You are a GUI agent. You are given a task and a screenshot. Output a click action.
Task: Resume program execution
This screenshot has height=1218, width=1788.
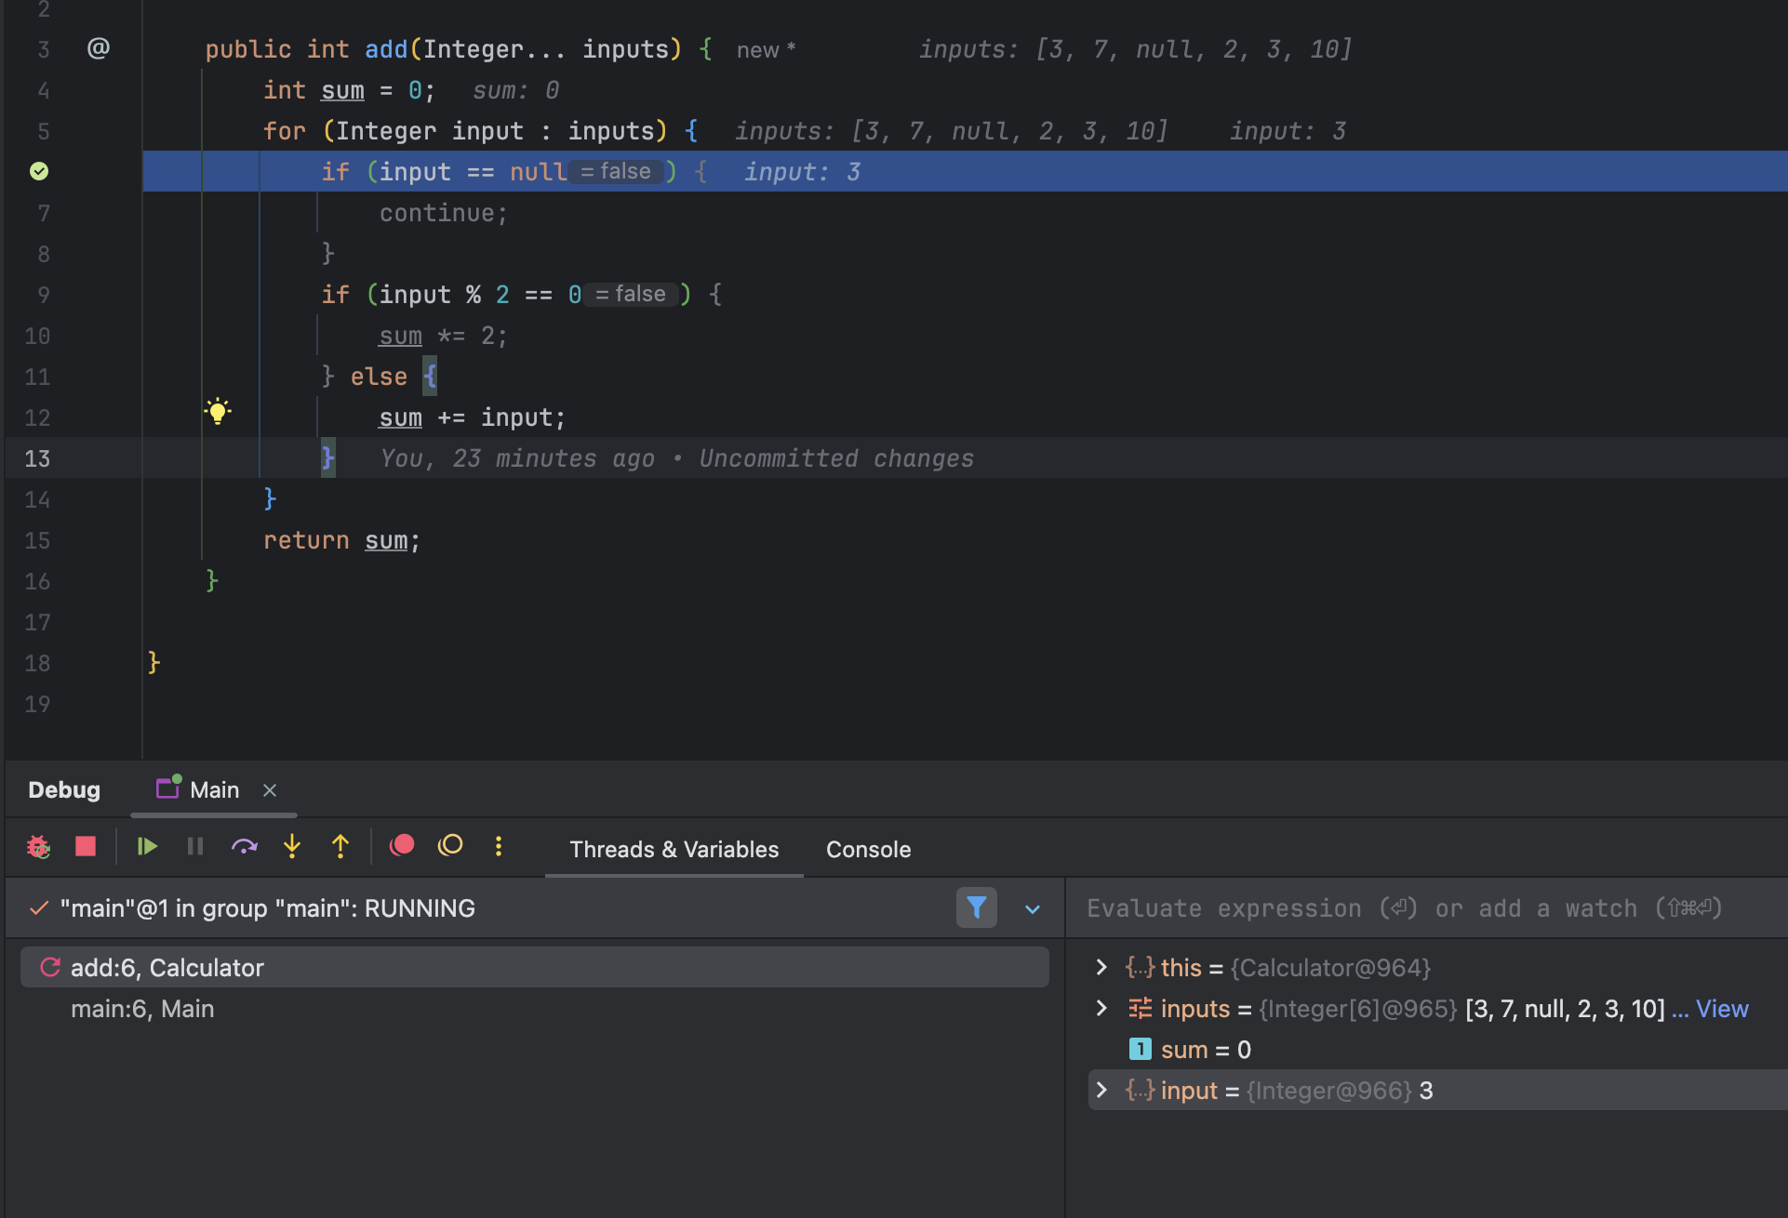point(147,846)
